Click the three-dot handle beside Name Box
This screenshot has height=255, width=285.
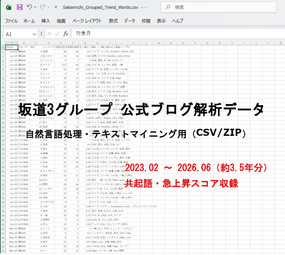click(x=41, y=34)
